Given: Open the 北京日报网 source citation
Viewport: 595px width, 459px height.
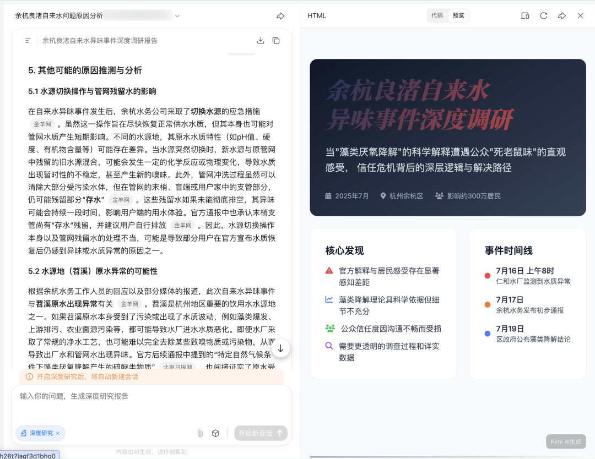Looking at the screenshot, I should pyautogui.click(x=177, y=367).
